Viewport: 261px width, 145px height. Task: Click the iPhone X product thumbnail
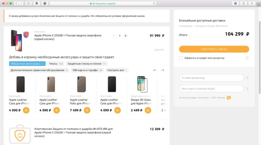tap(20, 40)
